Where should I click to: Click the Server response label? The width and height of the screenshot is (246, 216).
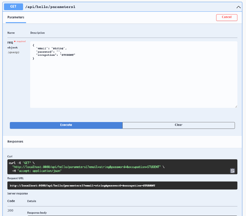pos(18,194)
